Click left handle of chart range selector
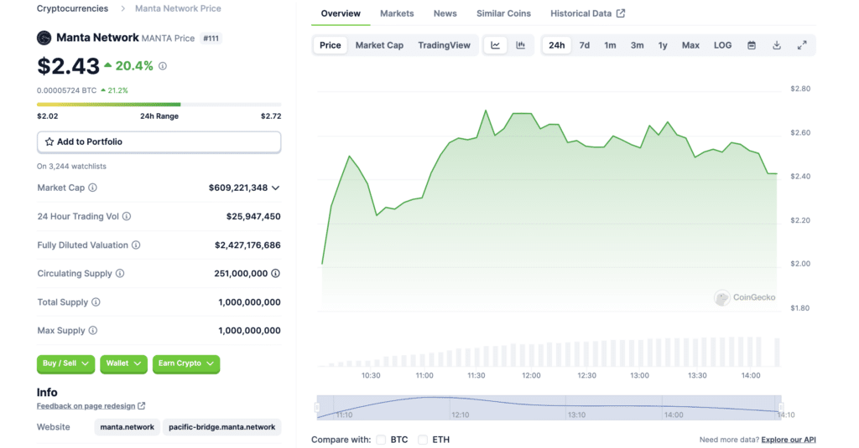 point(317,408)
